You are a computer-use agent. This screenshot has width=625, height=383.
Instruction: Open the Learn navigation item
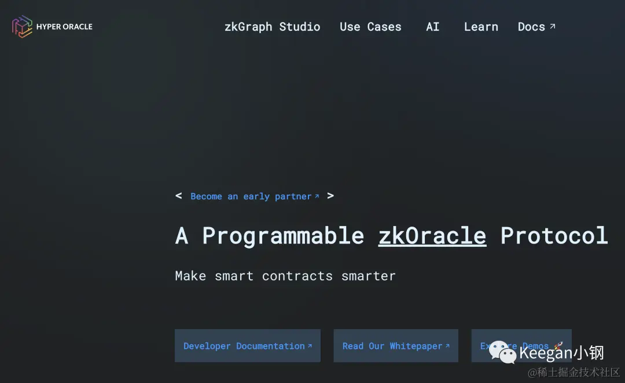tap(481, 27)
